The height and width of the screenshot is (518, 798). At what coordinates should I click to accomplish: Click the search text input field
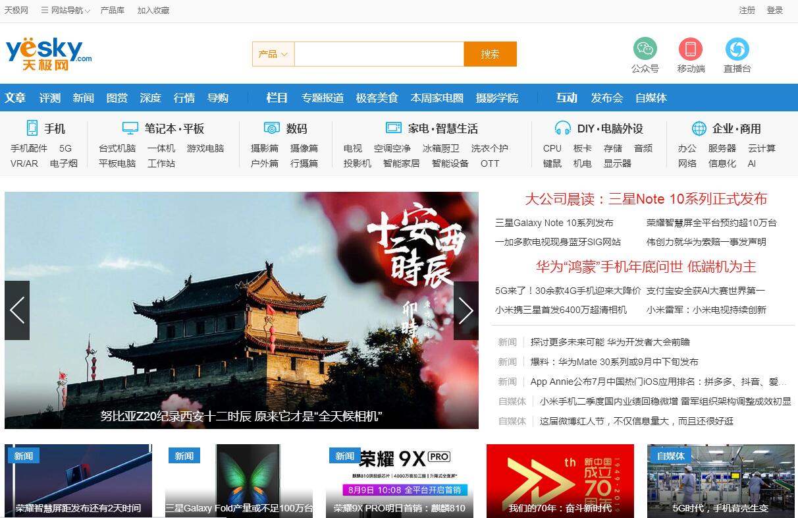pyautogui.click(x=379, y=54)
